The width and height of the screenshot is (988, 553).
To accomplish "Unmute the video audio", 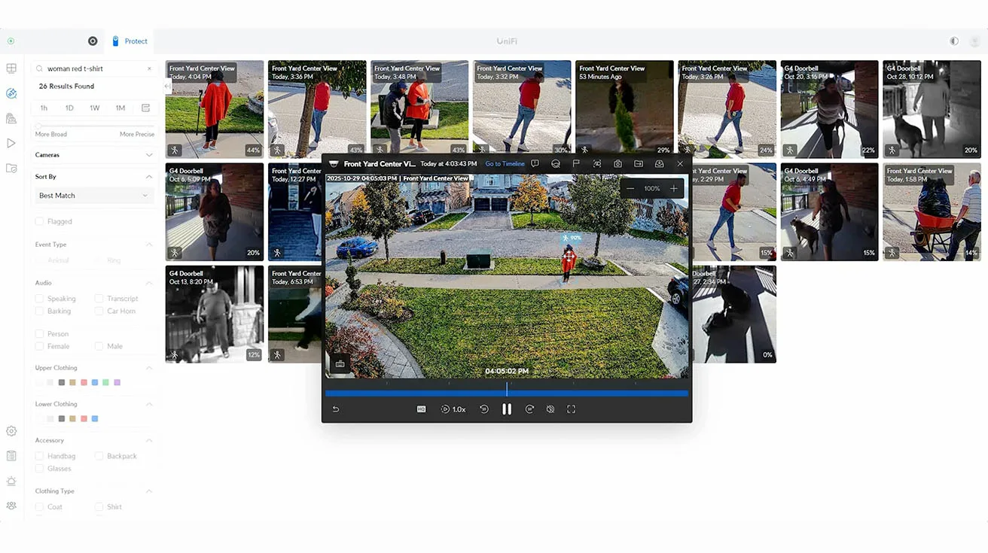I will [550, 409].
